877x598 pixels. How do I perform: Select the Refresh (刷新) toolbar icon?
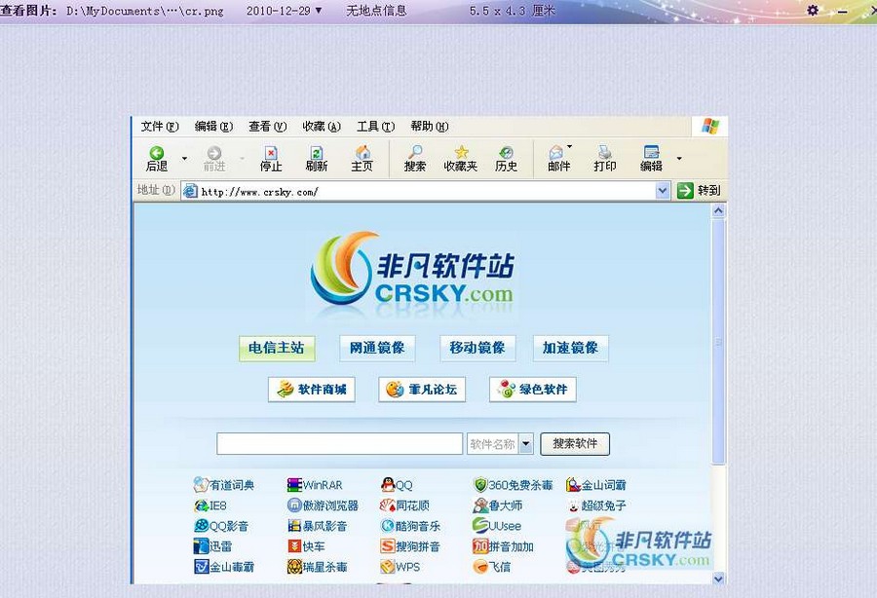click(x=317, y=159)
